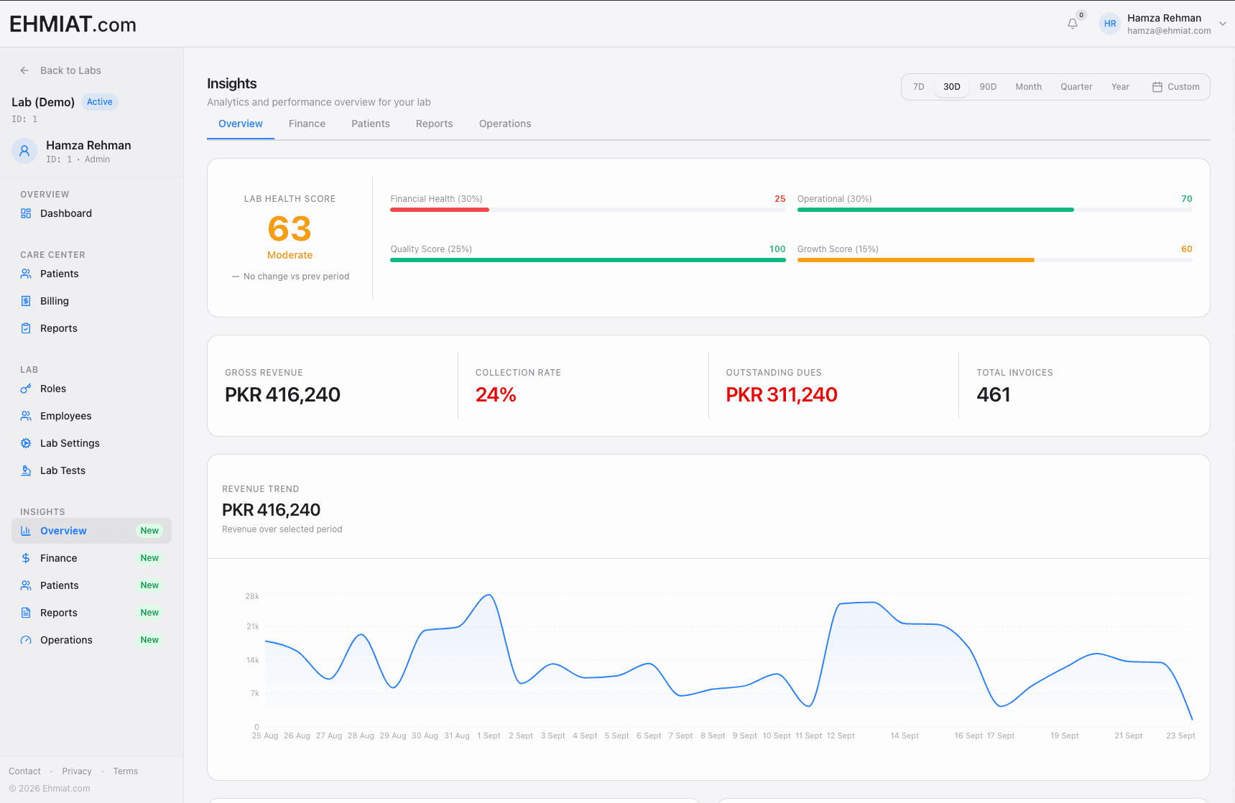Viewport: 1235px width, 803px height.
Task: Click the Growth Score progress bar
Action: coord(994,260)
